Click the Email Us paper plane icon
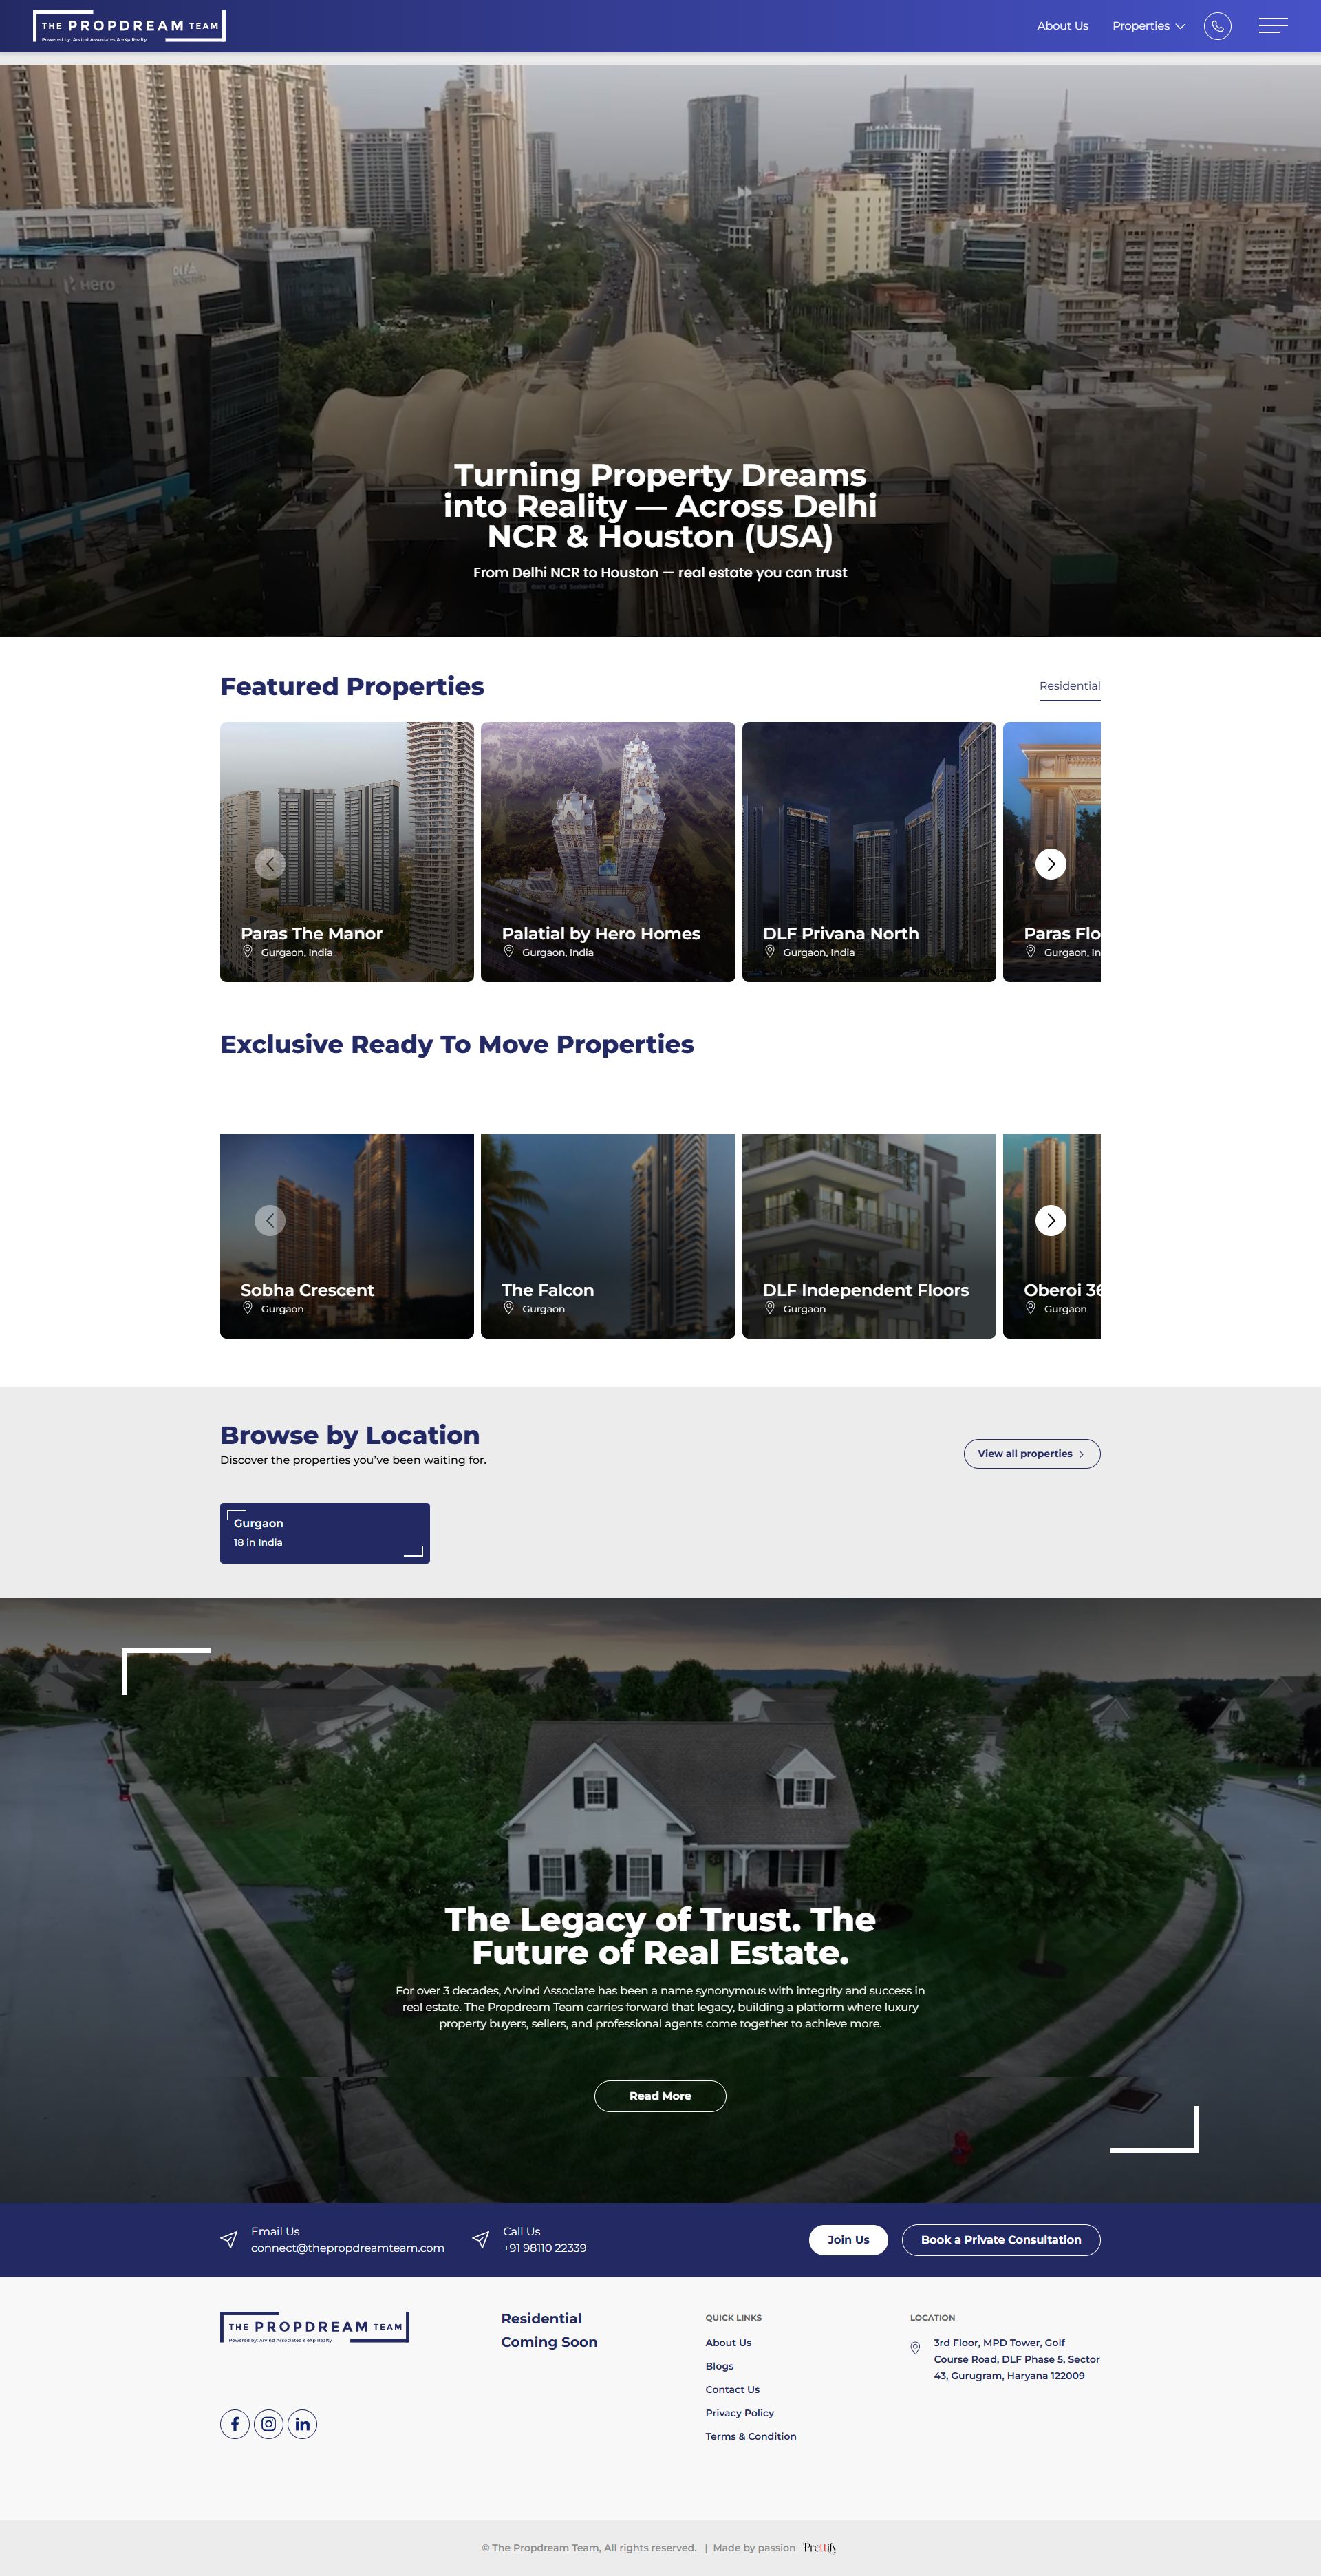 (x=229, y=2240)
